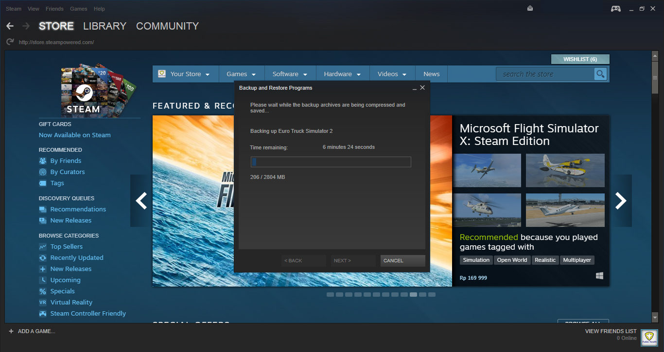
Task: Click the Recently Updated icon
Action: (x=43, y=258)
